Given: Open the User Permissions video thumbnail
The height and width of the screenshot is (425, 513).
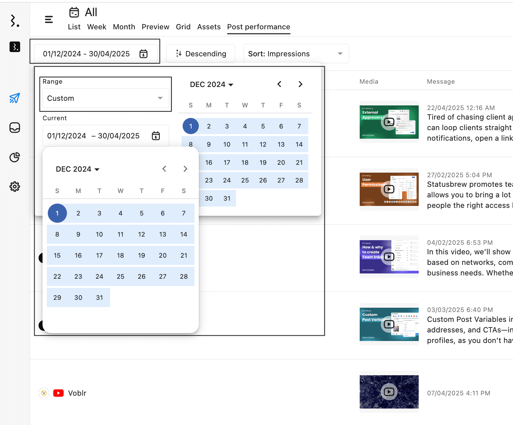Looking at the screenshot, I should tap(389, 189).
